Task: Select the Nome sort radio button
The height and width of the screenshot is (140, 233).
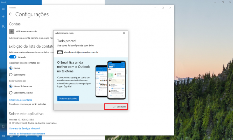Action: click(x=11, y=68)
